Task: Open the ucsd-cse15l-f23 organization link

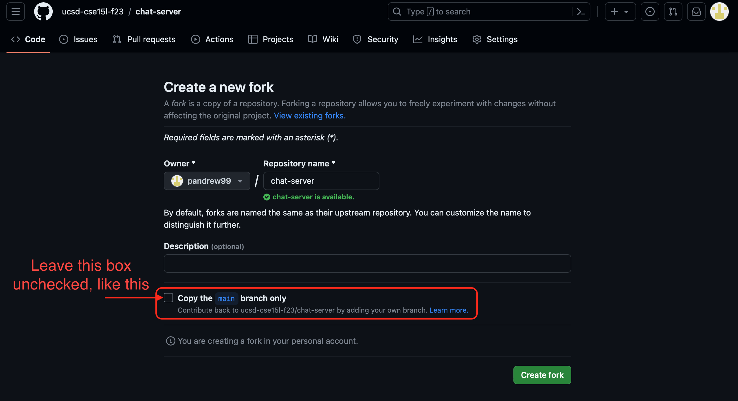Action: (x=93, y=12)
